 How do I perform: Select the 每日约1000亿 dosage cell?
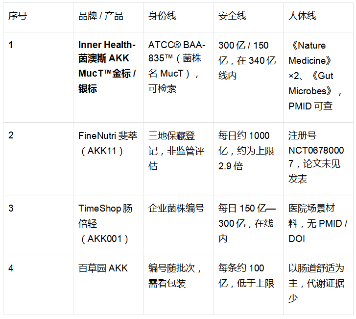[x=248, y=159]
